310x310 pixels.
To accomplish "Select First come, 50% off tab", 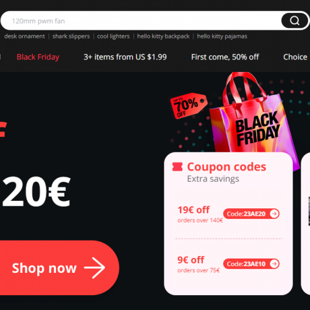I will point(225,57).
